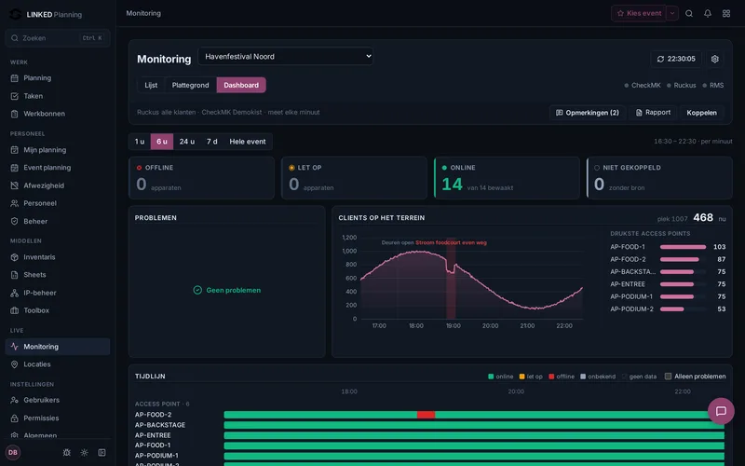
Task: Open the apps grid icon in top bar
Action: pyautogui.click(x=726, y=13)
